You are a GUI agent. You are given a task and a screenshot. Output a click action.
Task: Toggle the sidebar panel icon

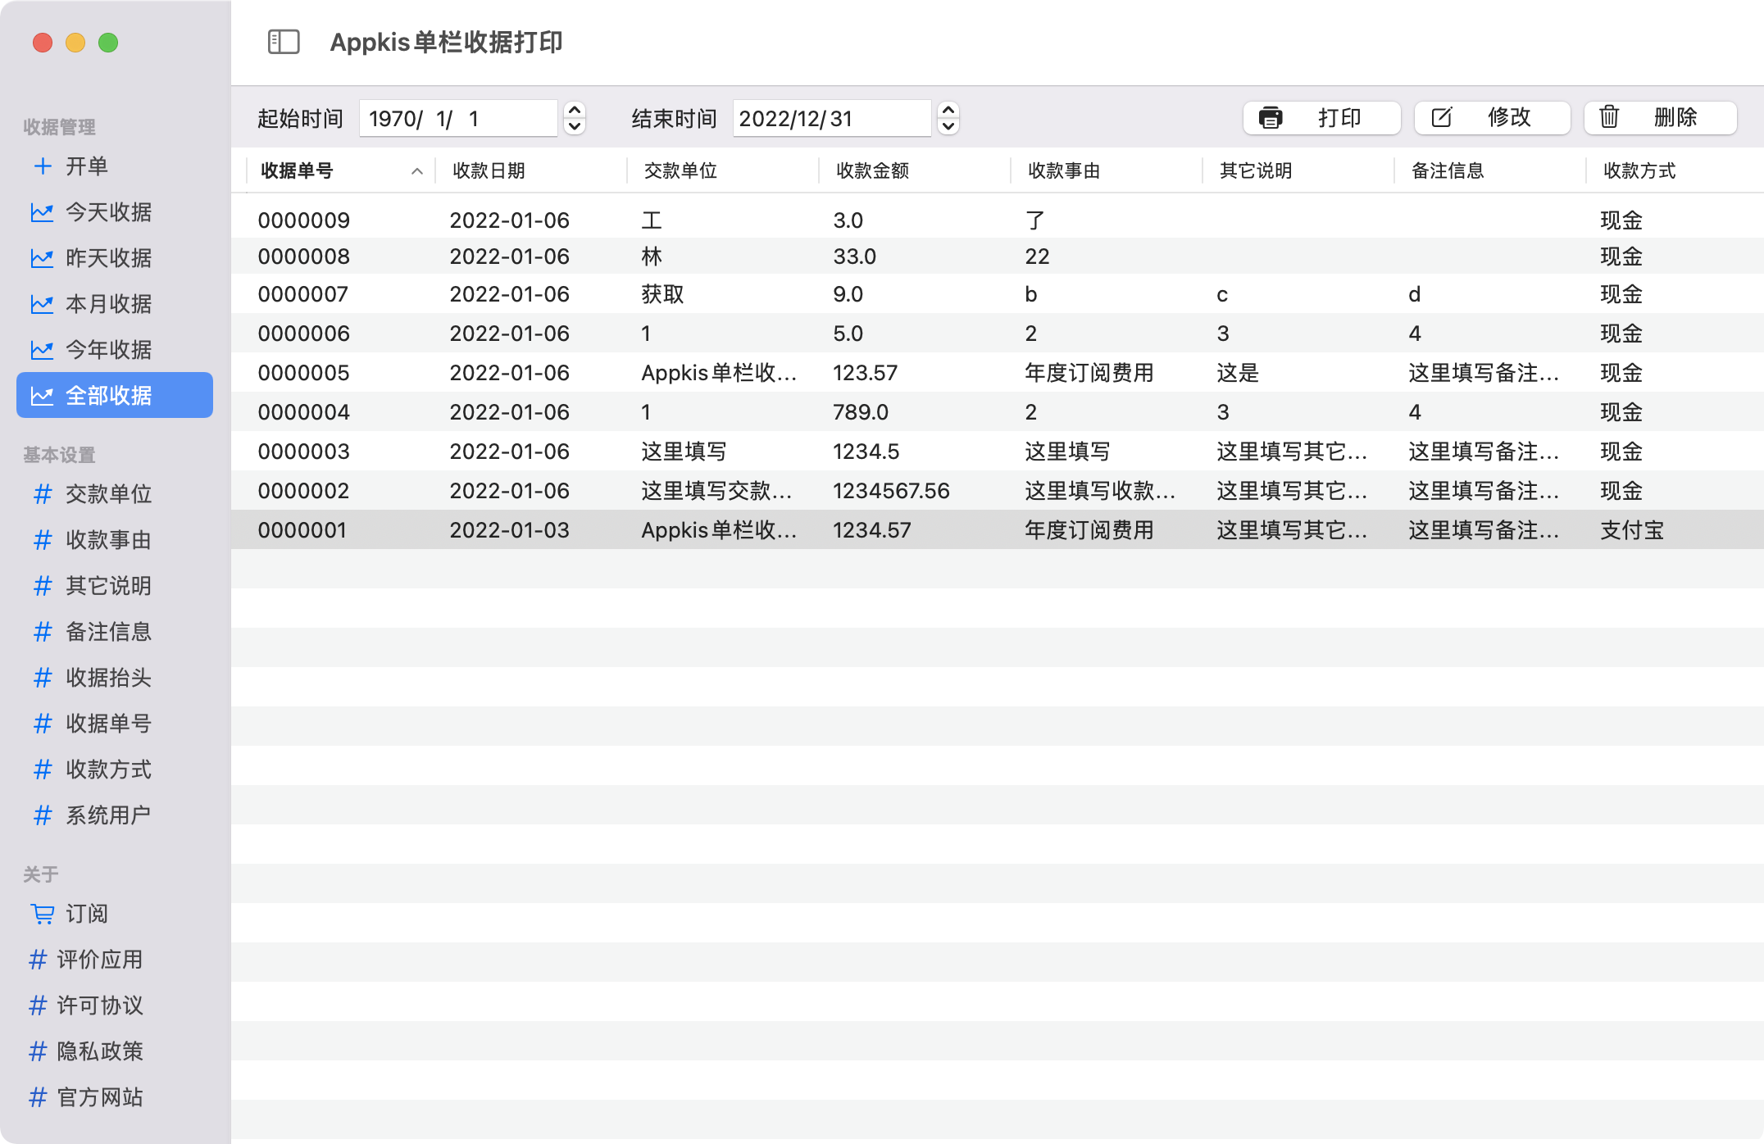[x=284, y=42]
